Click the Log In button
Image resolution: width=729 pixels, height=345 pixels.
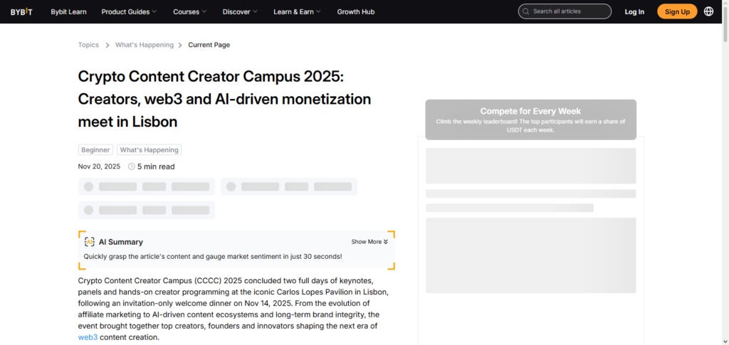tap(634, 11)
